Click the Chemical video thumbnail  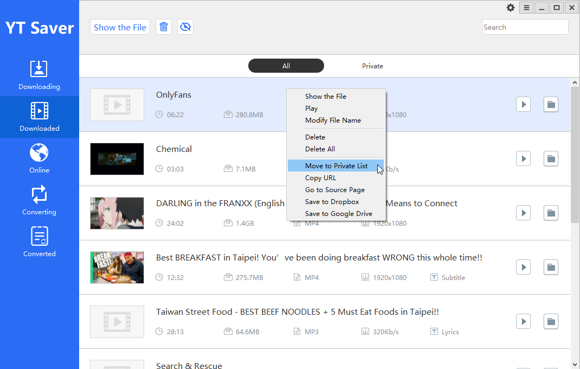[117, 159]
